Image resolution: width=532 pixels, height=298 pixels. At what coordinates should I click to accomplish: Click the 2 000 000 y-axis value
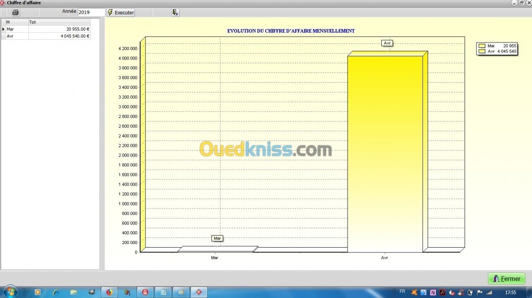[128, 155]
